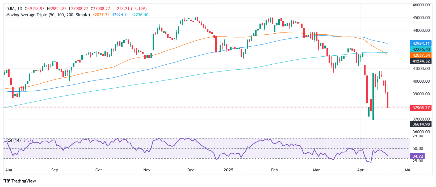Click the orange 42037.34 moving average value
The image size is (436, 187).
click(101, 15)
